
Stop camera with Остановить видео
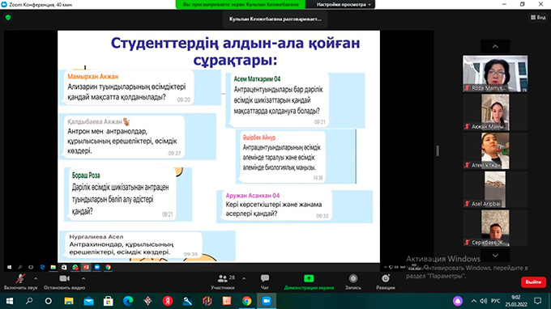tap(64, 282)
